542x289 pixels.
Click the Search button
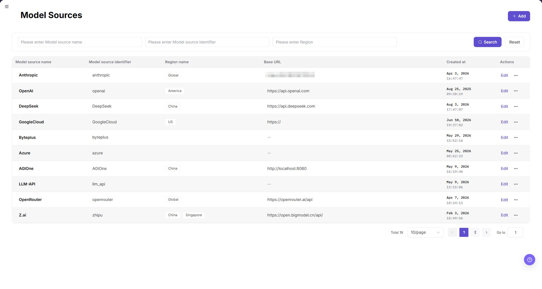pyautogui.click(x=488, y=42)
